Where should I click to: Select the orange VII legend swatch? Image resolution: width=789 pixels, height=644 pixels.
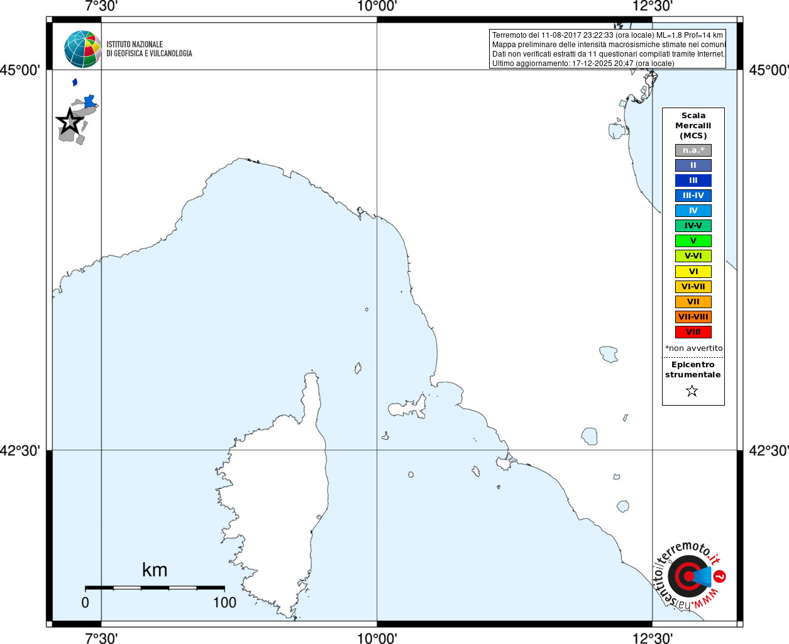tap(693, 302)
